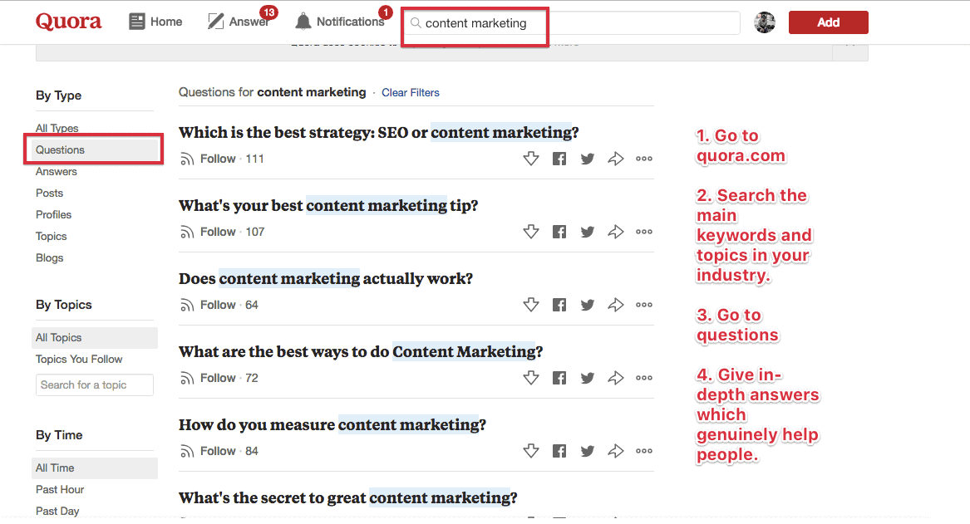970x524 pixels.
Task: Open 'What's your best content marketing tip?'
Action: 328,205
